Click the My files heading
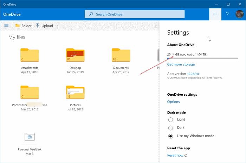246x163 pixels. (17, 37)
